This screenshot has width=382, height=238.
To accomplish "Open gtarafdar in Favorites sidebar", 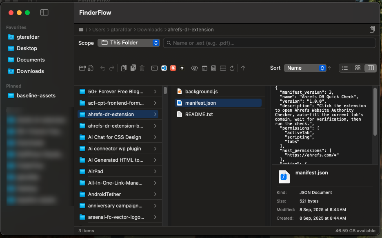I will pyautogui.click(x=28, y=37).
